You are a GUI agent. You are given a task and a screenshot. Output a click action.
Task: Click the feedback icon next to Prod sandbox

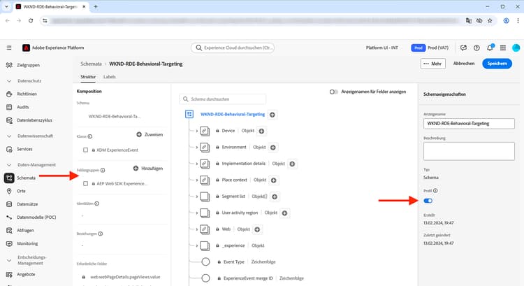click(463, 48)
